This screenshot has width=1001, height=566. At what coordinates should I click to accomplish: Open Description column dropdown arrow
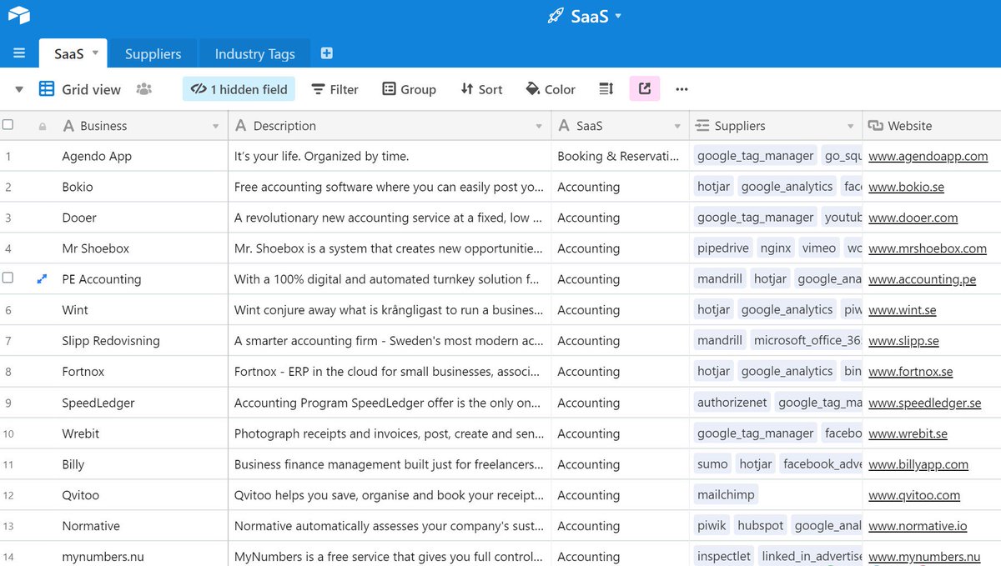(x=539, y=127)
